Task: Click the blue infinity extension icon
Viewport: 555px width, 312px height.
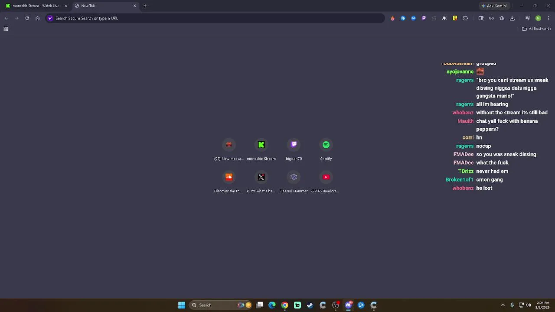Action: tap(413, 18)
